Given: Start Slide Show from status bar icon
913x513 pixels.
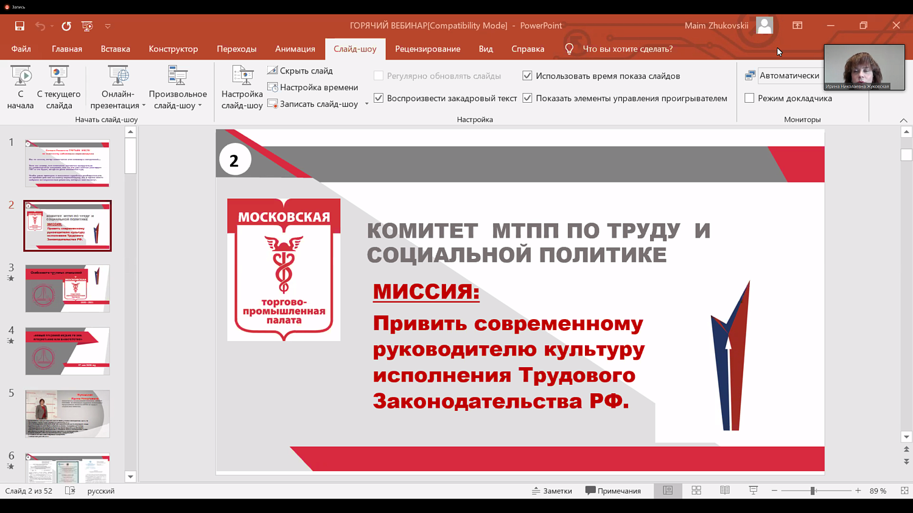Looking at the screenshot, I should [x=753, y=491].
